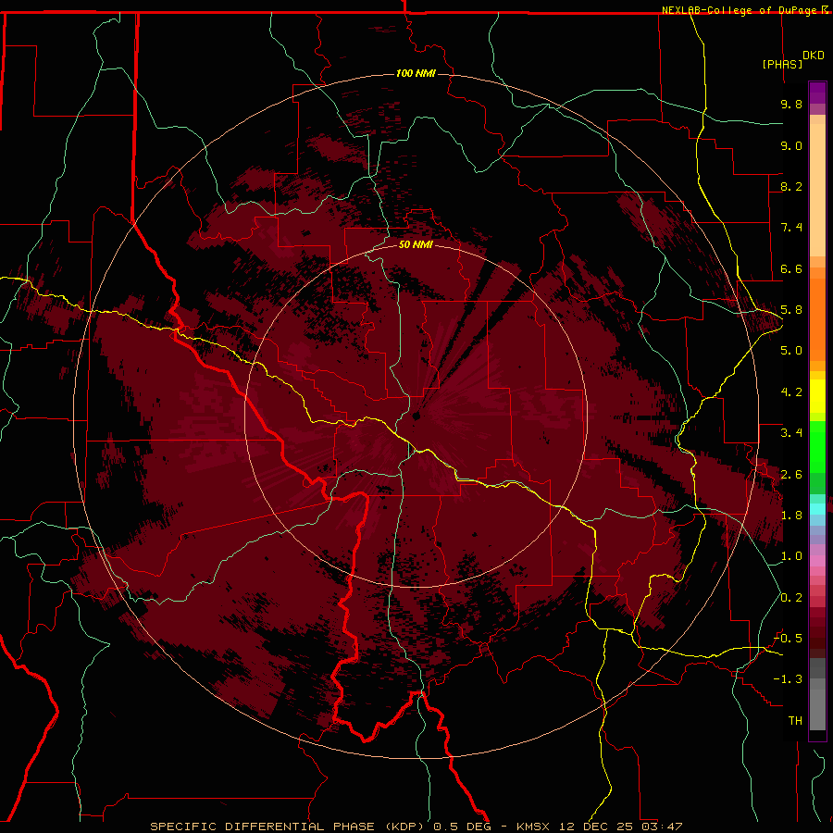The width and height of the screenshot is (833, 833).
Task: Click the 6.6 scale label
Action: 791,268
